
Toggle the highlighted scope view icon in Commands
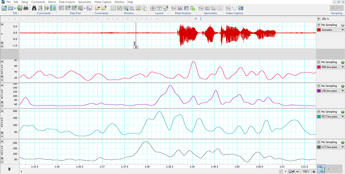[x=53, y=8]
